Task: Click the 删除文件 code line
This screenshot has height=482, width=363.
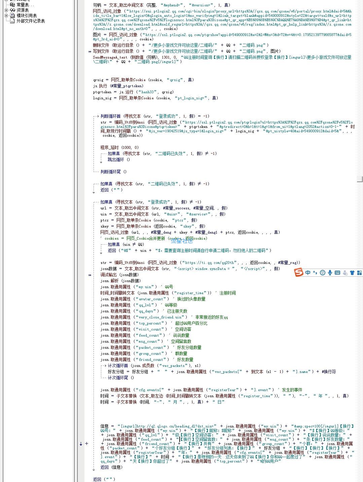Action: (x=181, y=45)
